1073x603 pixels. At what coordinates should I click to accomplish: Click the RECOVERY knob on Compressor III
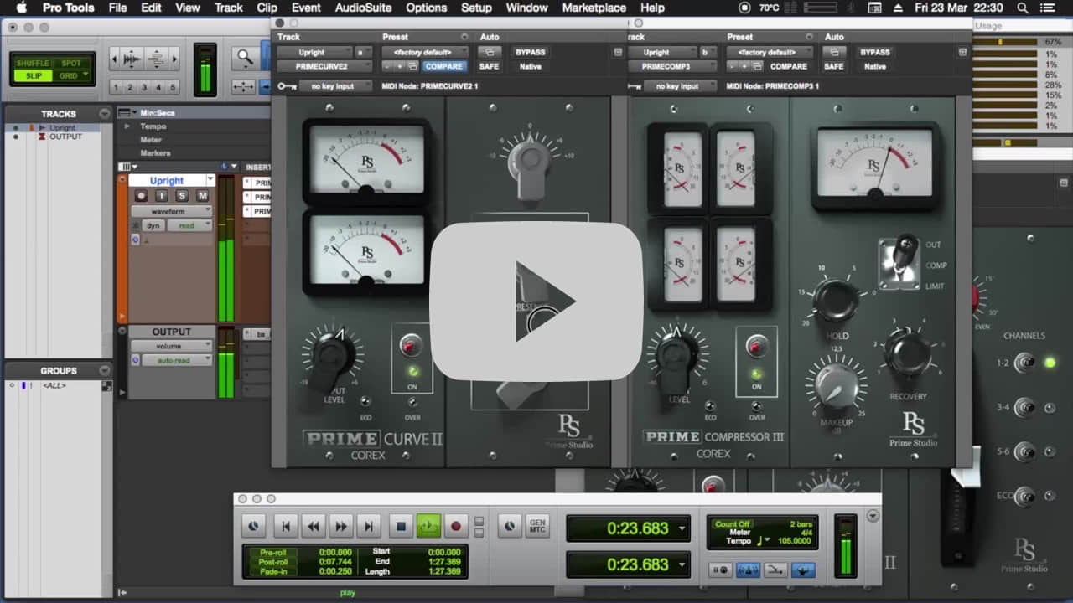[x=908, y=353]
